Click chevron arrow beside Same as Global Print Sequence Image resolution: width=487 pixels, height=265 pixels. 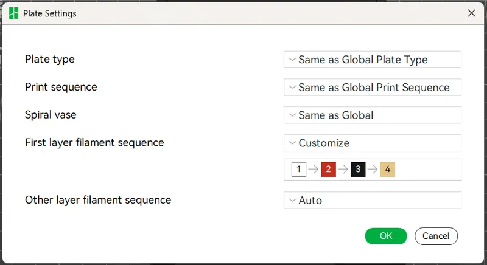[292, 87]
